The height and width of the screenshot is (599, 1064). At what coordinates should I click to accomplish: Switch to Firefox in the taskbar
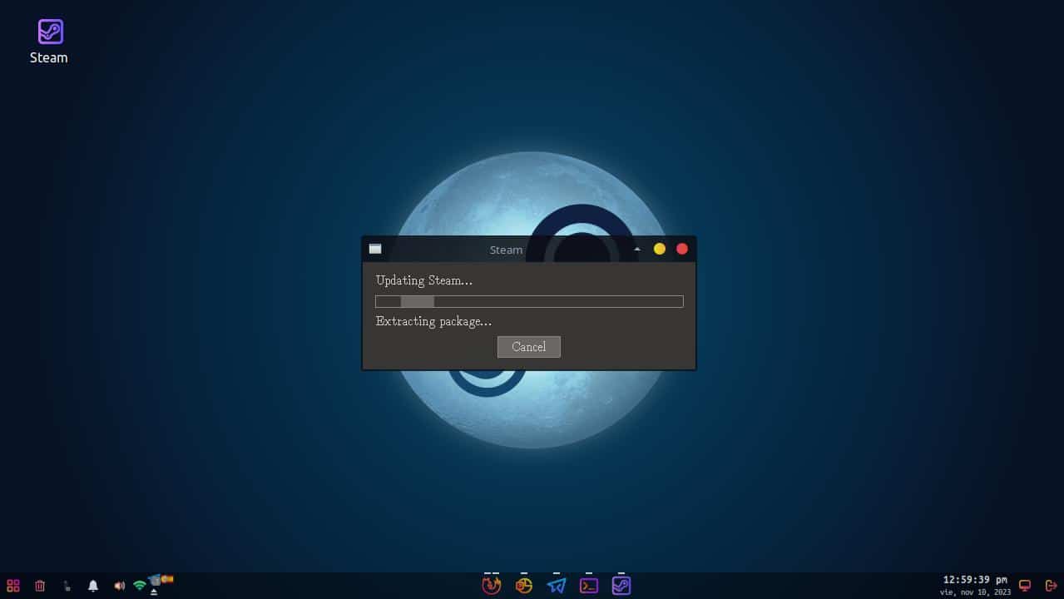pyautogui.click(x=491, y=586)
